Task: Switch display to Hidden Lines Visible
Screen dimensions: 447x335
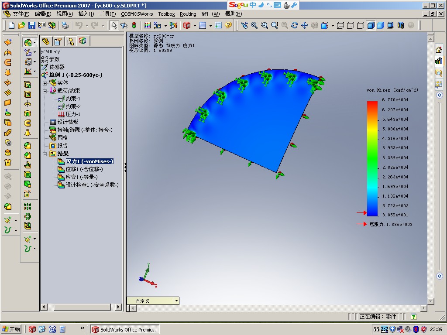Action: (351, 25)
